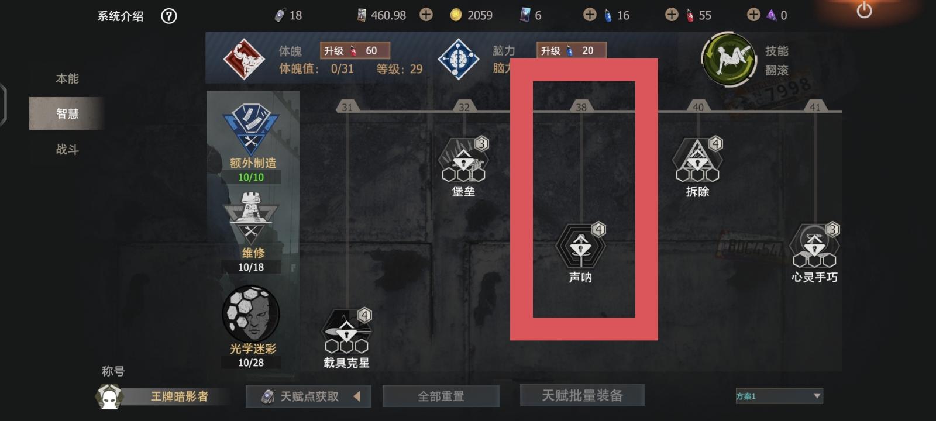Open the 光学迷彩 camouflage talent
Viewport: 936px width, 421px height.
[x=251, y=314]
